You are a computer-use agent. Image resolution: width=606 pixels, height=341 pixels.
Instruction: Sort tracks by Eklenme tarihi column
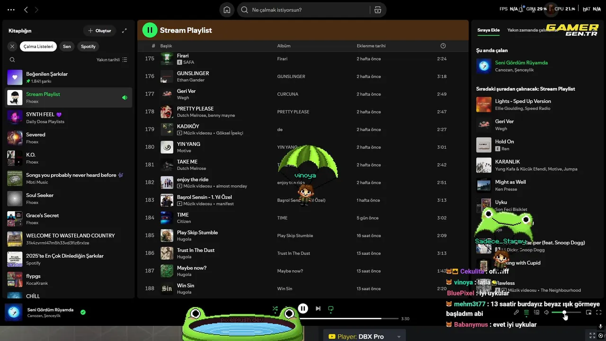click(371, 46)
